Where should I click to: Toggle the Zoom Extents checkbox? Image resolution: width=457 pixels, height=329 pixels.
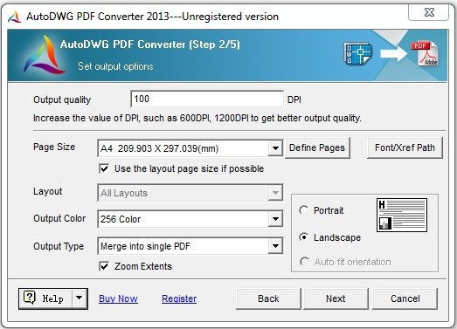click(x=104, y=266)
